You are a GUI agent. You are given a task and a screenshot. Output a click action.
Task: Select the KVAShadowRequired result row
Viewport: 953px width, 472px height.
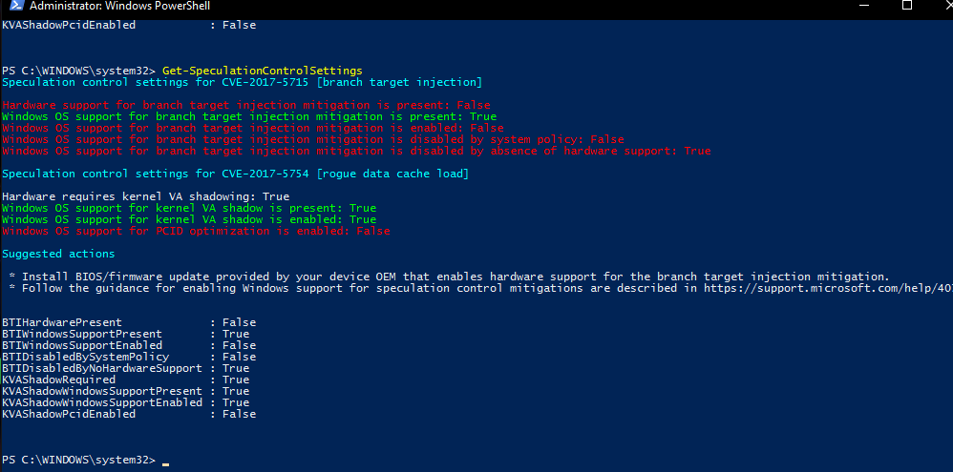[x=126, y=380]
